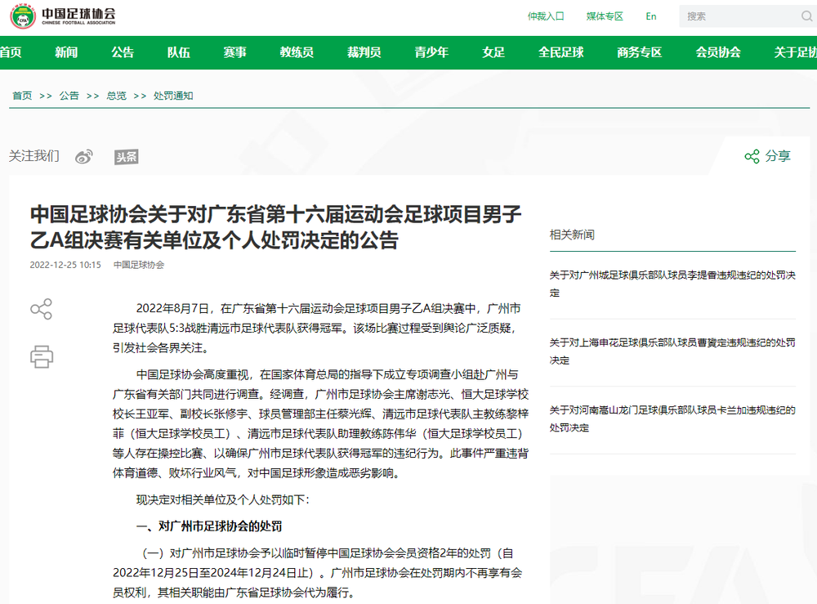Open 公告 navigation menu item
This screenshot has width=817, height=604.
pos(123,52)
